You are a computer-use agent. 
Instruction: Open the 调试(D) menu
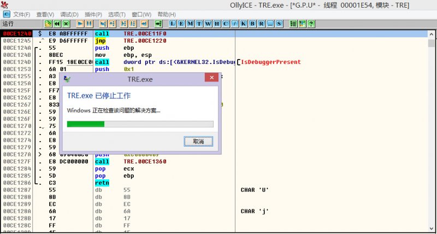pyautogui.click(x=69, y=15)
